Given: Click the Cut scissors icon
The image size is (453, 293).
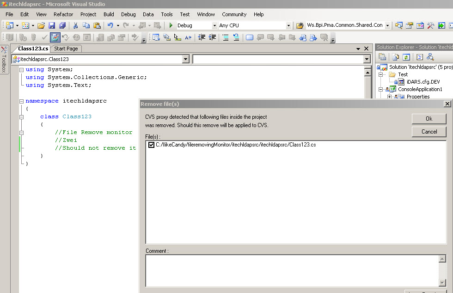Looking at the screenshot, I should [75, 25].
